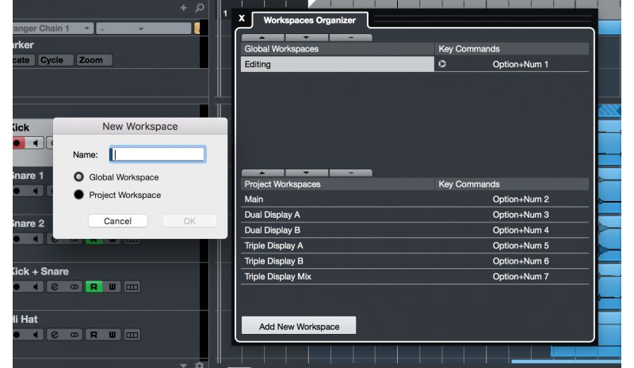Remove Global workspace with minus button
This screenshot has height=368, width=634.
[350, 37]
